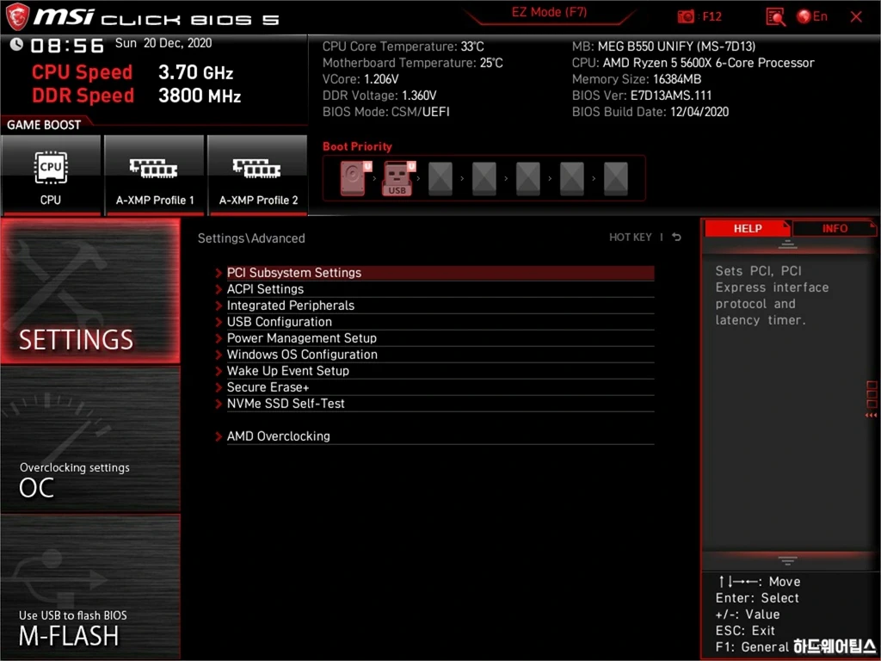
Task: Close the BIOS with the X button
Action: tap(856, 17)
